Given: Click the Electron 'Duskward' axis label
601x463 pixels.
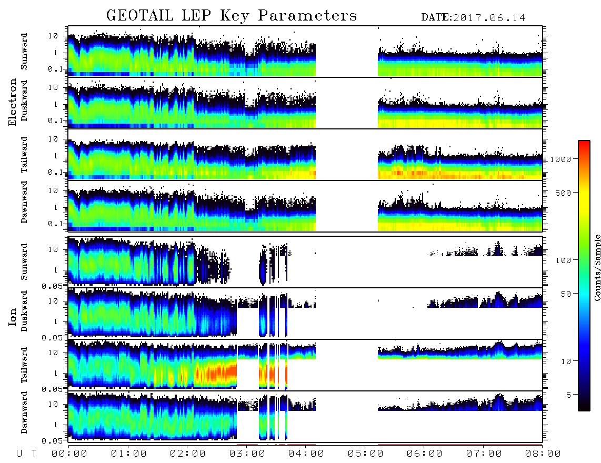Looking at the screenshot, I should pos(24,100).
